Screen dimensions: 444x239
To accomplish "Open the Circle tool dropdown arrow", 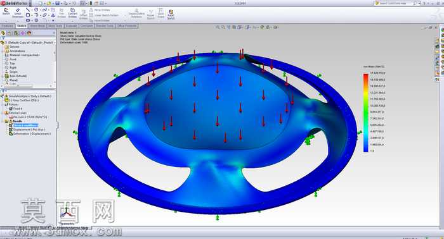I will [x=40, y=10].
